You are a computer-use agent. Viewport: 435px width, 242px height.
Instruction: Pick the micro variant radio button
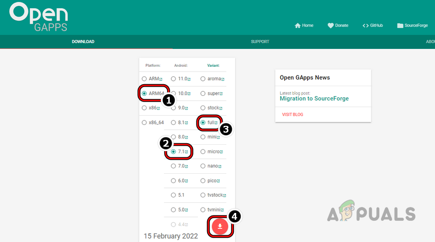pyautogui.click(x=203, y=152)
